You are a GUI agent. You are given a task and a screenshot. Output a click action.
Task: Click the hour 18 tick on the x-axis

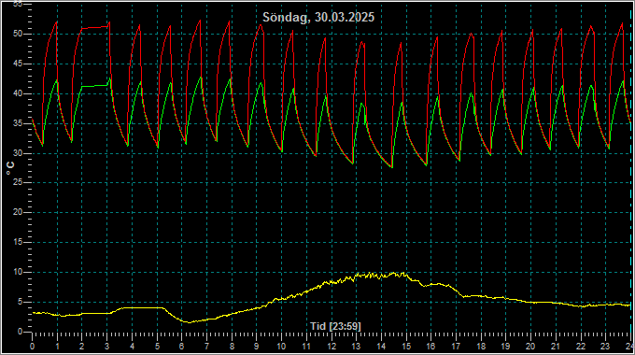coord(481,347)
